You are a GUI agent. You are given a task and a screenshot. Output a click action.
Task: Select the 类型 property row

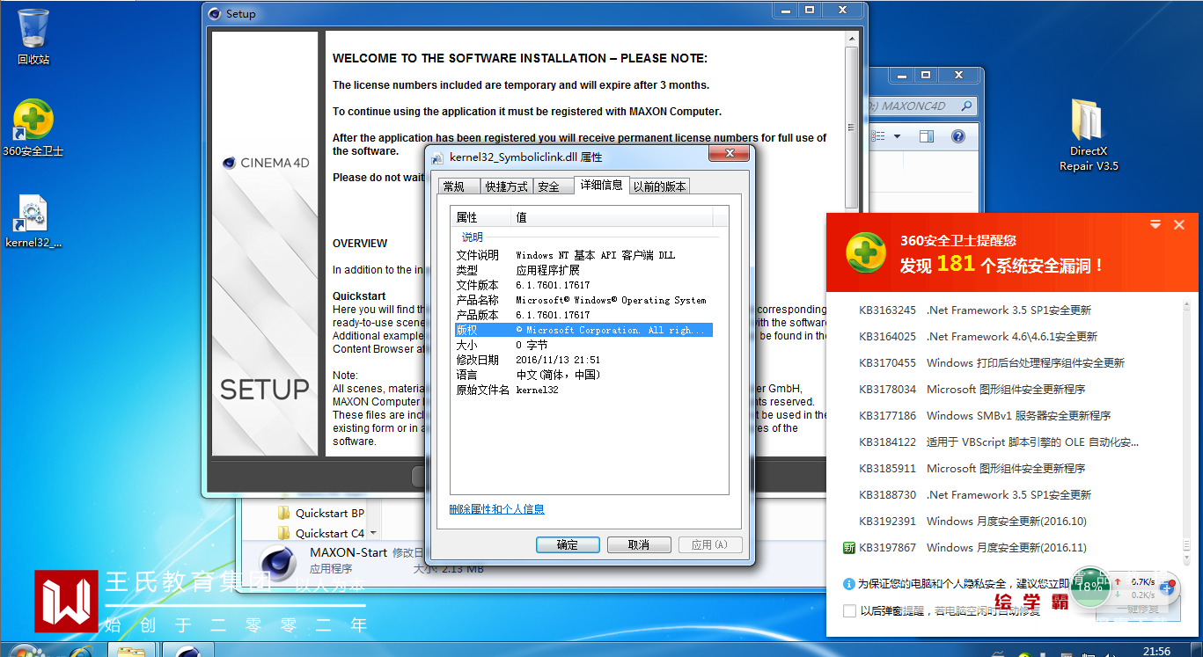pos(584,270)
